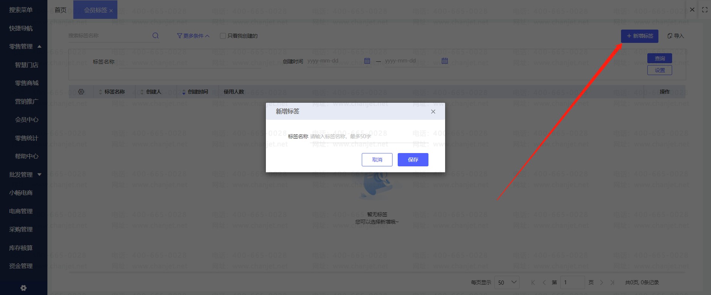Click the search magnifier icon

point(156,35)
